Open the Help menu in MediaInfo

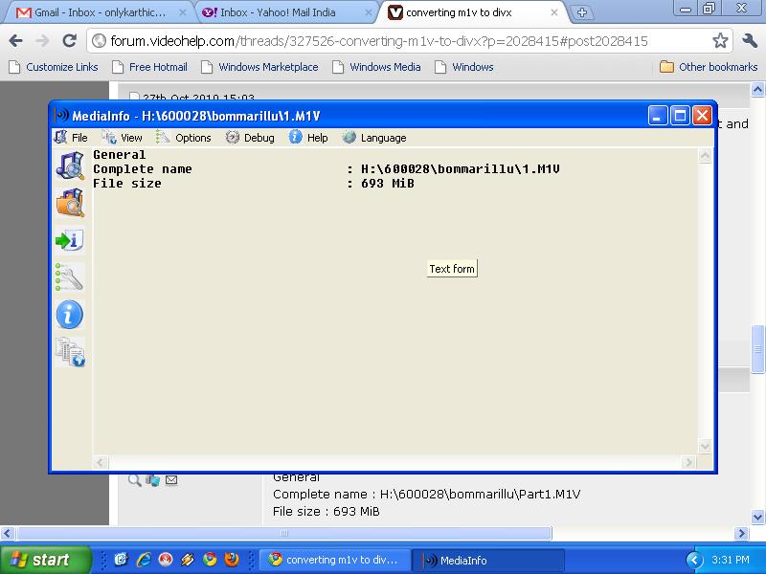[x=308, y=138]
